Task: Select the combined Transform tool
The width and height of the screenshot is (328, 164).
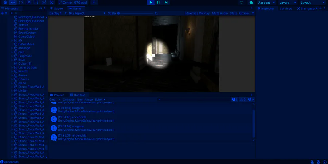Action: click(44, 3)
